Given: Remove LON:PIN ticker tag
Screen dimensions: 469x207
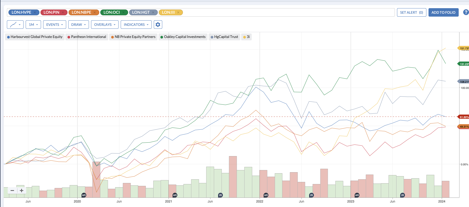Looking at the screenshot, I should coord(63,12).
